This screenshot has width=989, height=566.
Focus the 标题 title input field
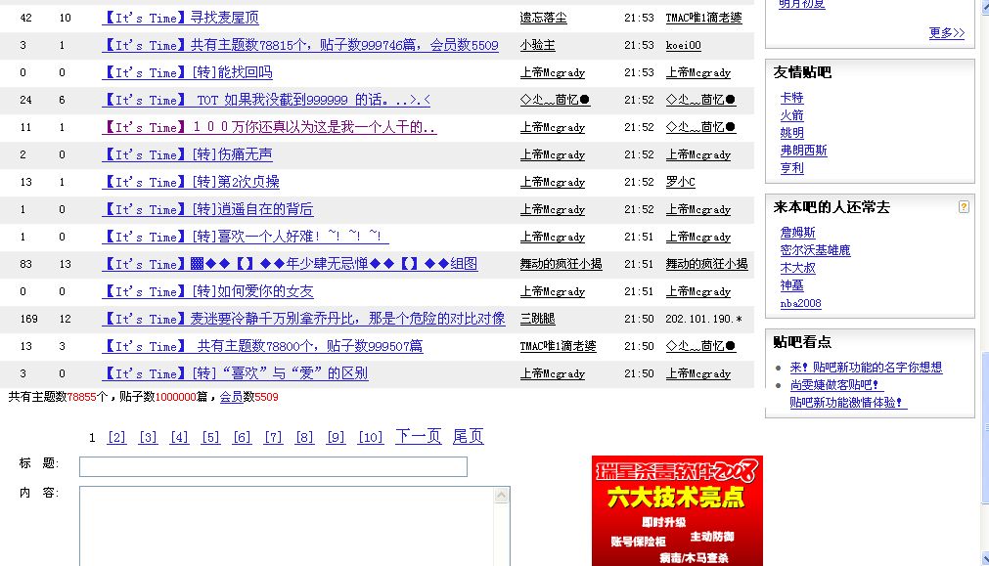[x=273, y=466]
